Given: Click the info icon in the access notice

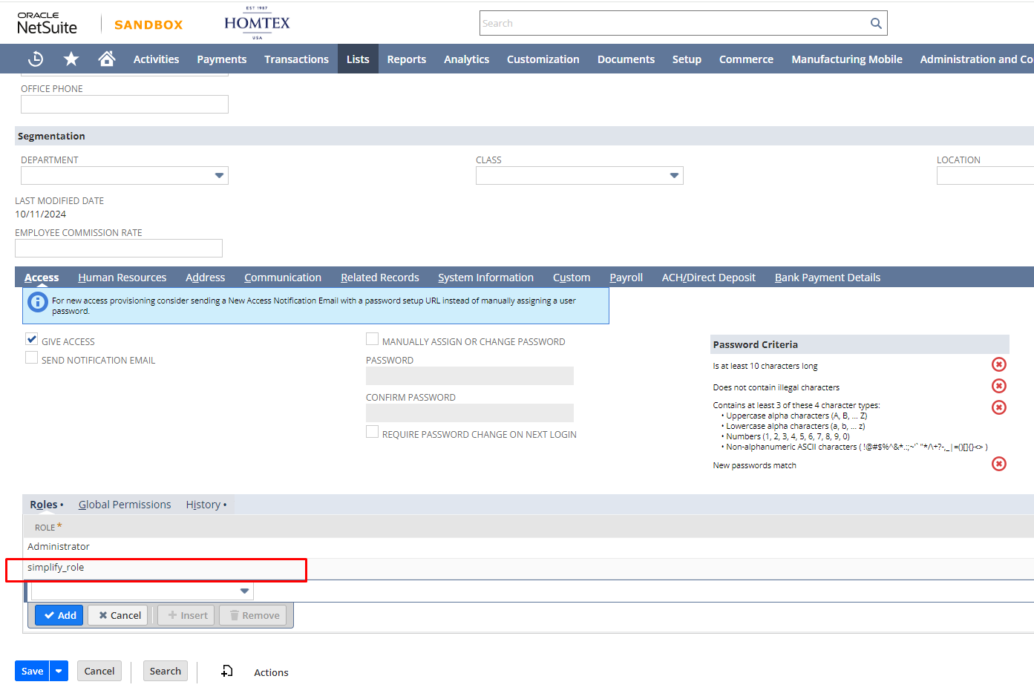Looking at the screenshot, I should (38, 302).
